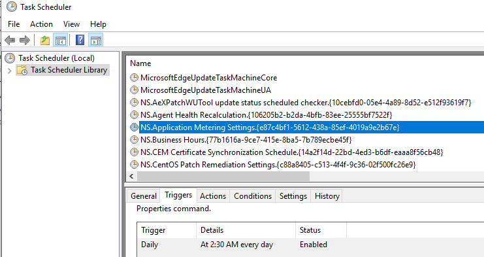Click the horizontal scrollbar left arrow
484x257 pixels.
132,177
